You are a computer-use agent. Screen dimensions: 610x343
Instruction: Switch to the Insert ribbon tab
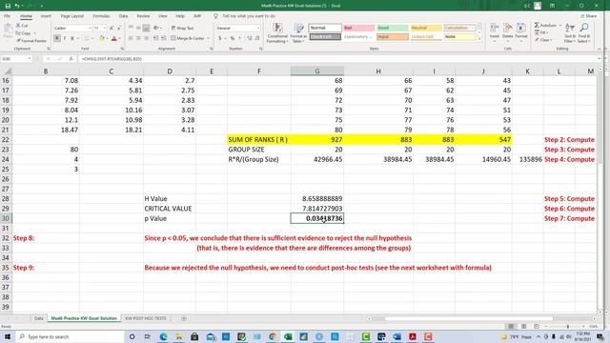pyautogui.click(x=46, y=16)
